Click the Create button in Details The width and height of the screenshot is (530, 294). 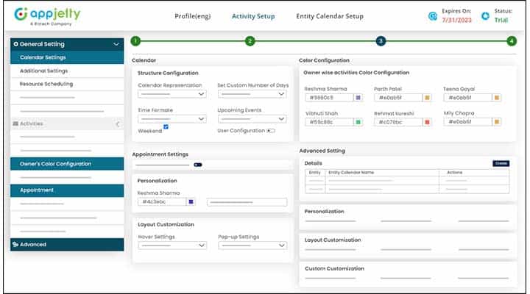[501, 163]
